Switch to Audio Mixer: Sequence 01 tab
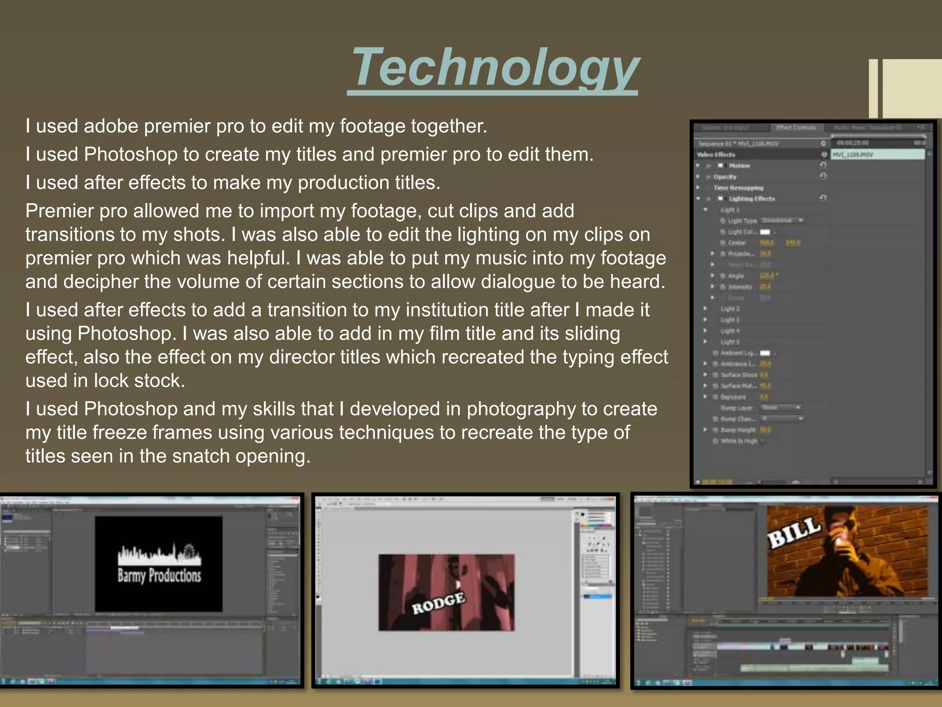The width and height of the screenshot is (942, 707). [868, 127]
